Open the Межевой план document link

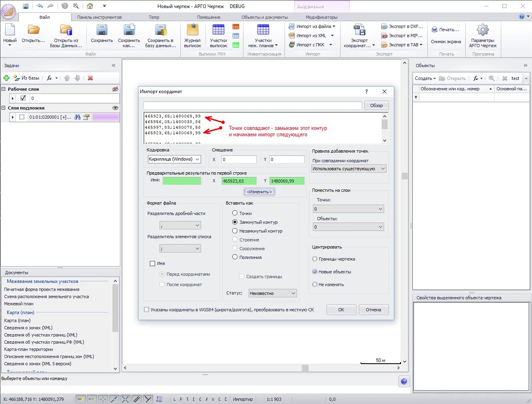point(19,304)
